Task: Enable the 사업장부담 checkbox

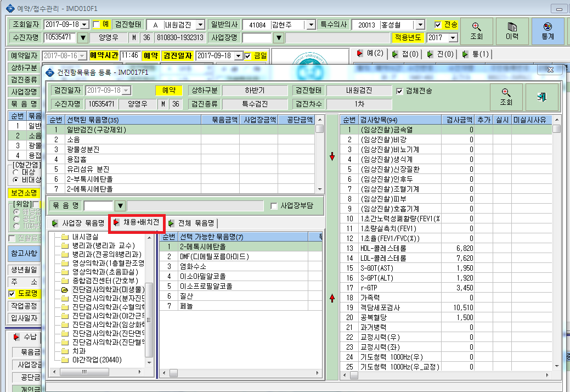Action: [x=274, y=206]
